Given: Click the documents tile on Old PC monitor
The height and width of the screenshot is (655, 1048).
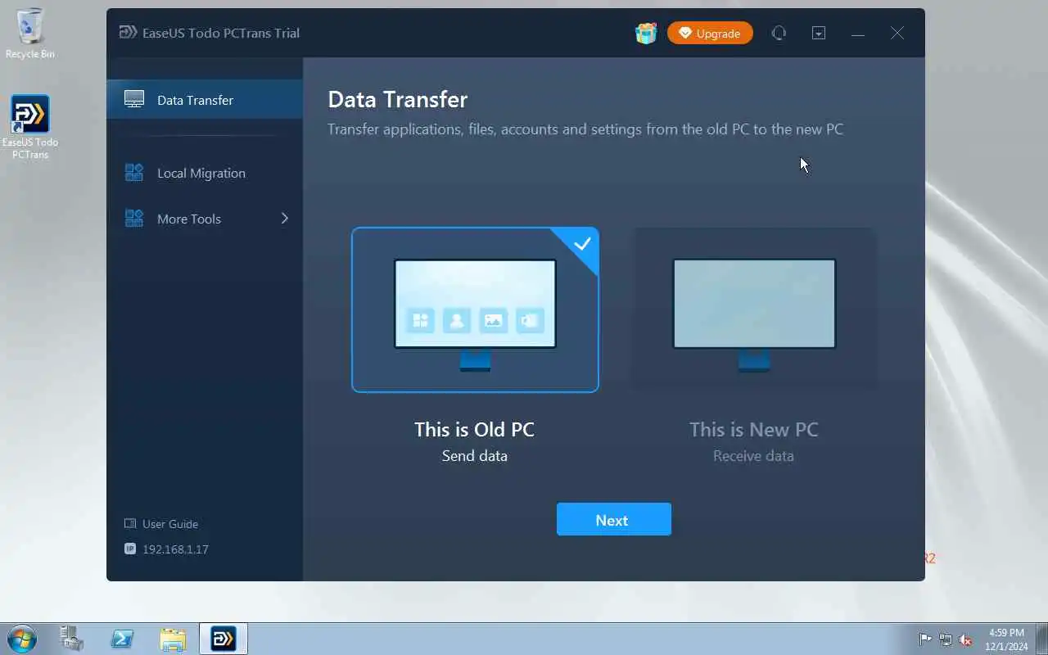Looking at the screenshot, I should point(530,320).
